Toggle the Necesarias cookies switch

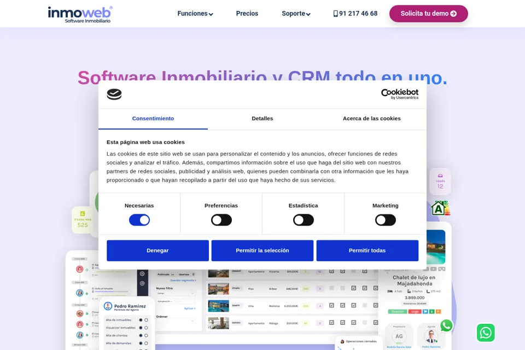pos(139,220)
